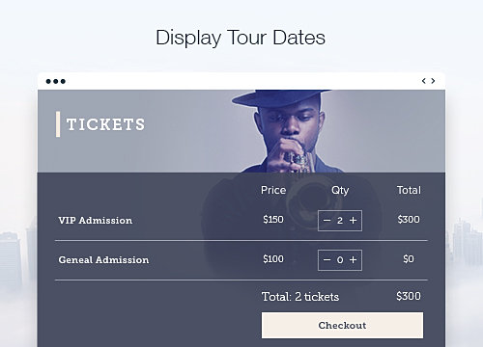Click the left chevron in browser bar
The height and width of the screenshot is (347, 483).
(424, 81)
